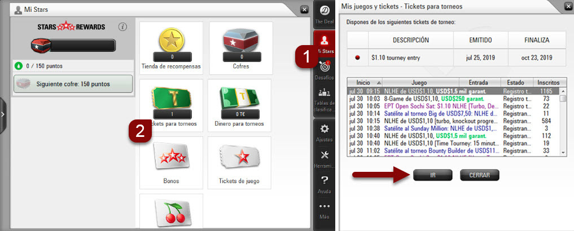Viewport: 574px width, 231px height.
Task: Click the EMITIDO column header
Action: 481,40
